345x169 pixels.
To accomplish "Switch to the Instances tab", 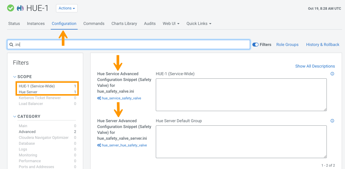I will click(x=36, y=24).
